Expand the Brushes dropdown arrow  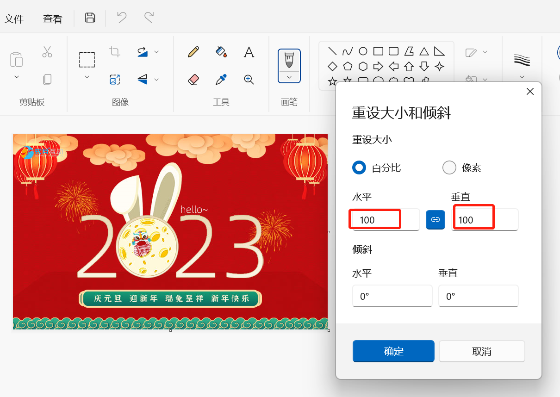point(289,77)
